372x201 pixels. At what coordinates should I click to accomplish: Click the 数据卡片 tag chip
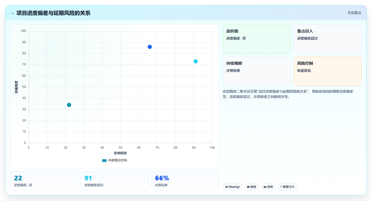tap(287, 187)
